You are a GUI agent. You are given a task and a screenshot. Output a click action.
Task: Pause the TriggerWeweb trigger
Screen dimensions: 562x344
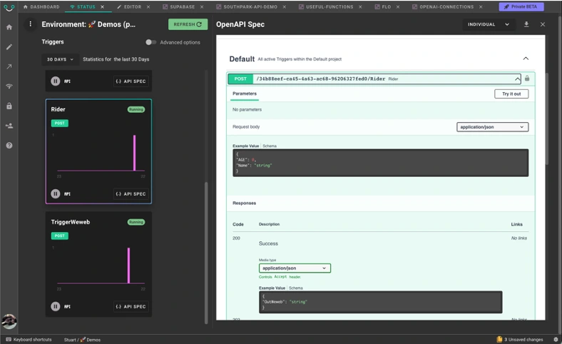[x=55, y=306]
